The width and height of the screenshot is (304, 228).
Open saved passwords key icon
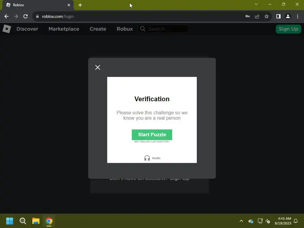(248, 17)
